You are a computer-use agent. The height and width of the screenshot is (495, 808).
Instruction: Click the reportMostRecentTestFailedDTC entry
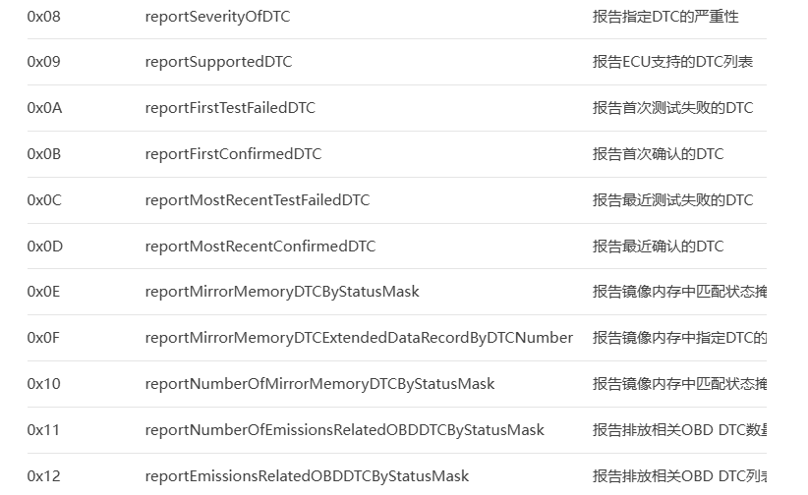point(258,199)
